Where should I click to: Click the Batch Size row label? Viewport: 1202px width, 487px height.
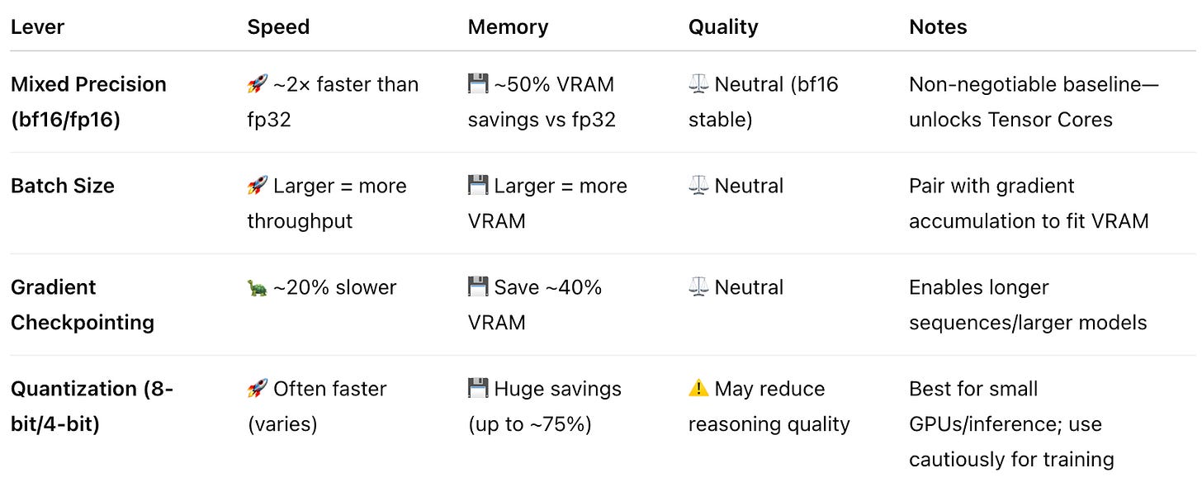point(63,186)
